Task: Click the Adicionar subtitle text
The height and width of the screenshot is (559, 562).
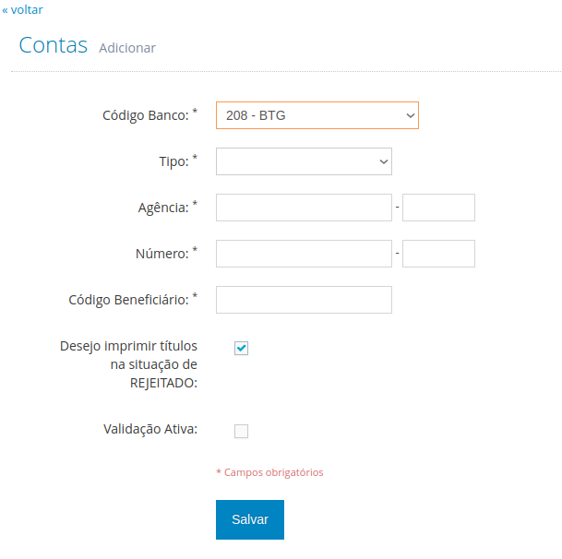Action: coord(127,48)
